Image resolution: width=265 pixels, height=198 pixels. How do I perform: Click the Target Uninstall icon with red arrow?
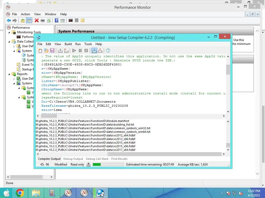[100, 51]
